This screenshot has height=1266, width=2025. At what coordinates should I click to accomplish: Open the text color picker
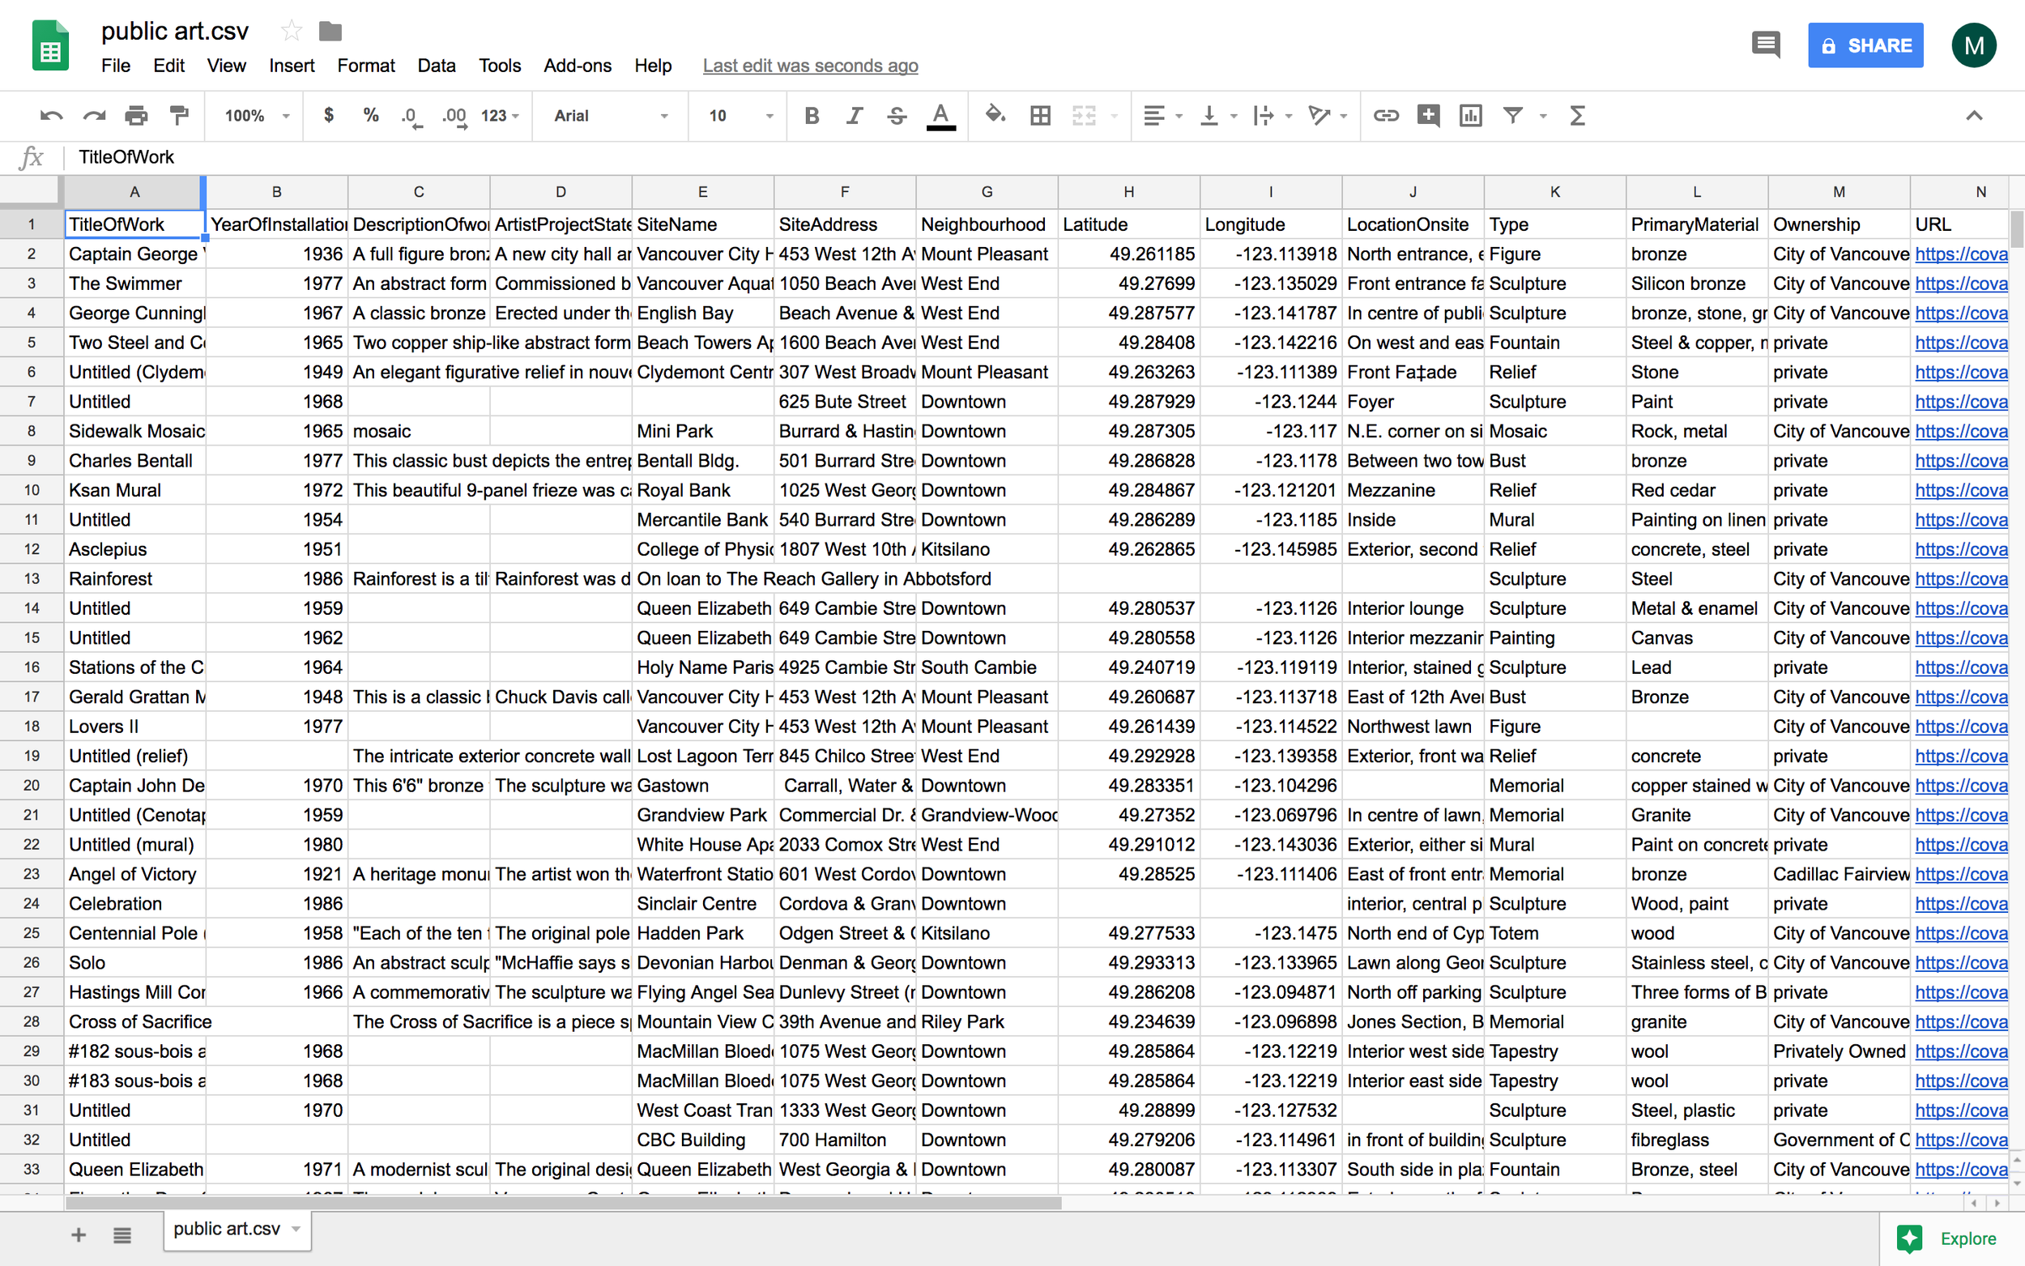(x=940, y=116)
